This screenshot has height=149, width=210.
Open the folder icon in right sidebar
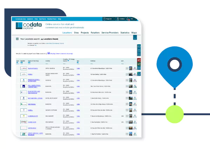pyautogui.click(x=139, y=47)
